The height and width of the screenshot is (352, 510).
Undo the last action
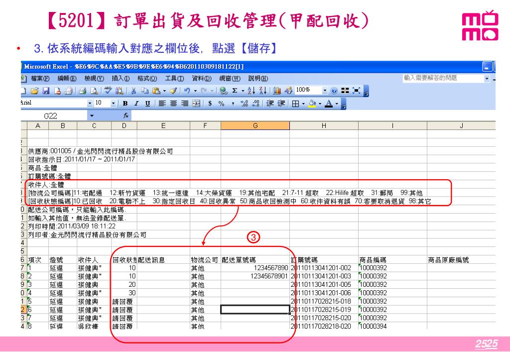(x=187, y=91)
